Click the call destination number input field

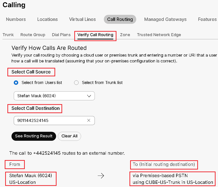click(49, 121)
